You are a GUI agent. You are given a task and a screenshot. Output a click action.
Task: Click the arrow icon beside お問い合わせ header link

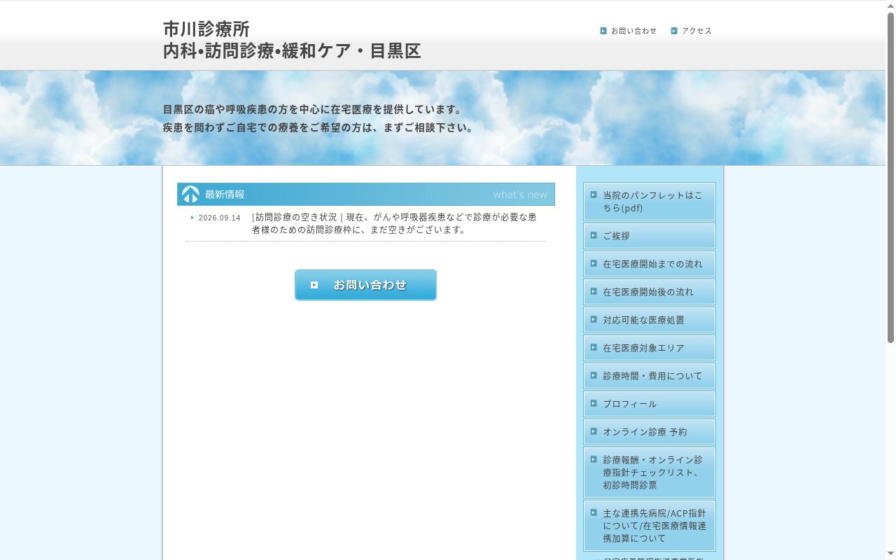point(603,31)
